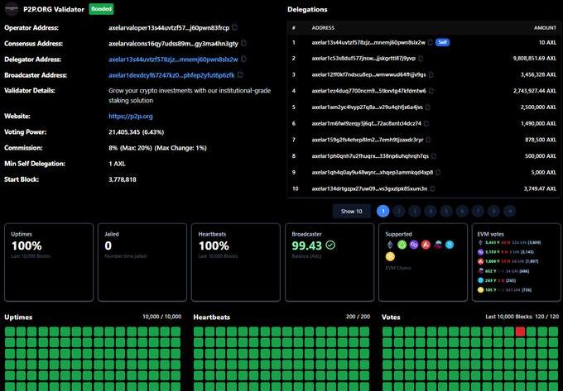This screenshot has width=563, height=391.
Task: Copy address of the 2,743,927.44 AXL delegation
Action: point(431,91)
